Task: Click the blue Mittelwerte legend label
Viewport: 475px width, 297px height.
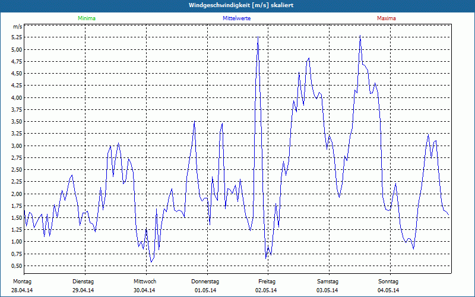Action: pyautogui.click(x=236, y=18)
